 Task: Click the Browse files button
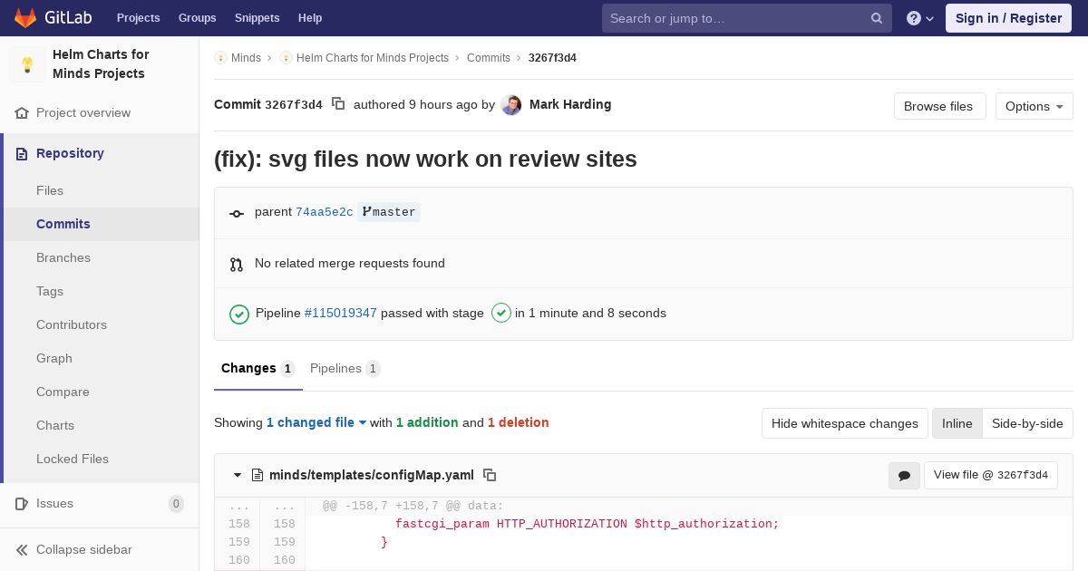(x=938, y=106)
